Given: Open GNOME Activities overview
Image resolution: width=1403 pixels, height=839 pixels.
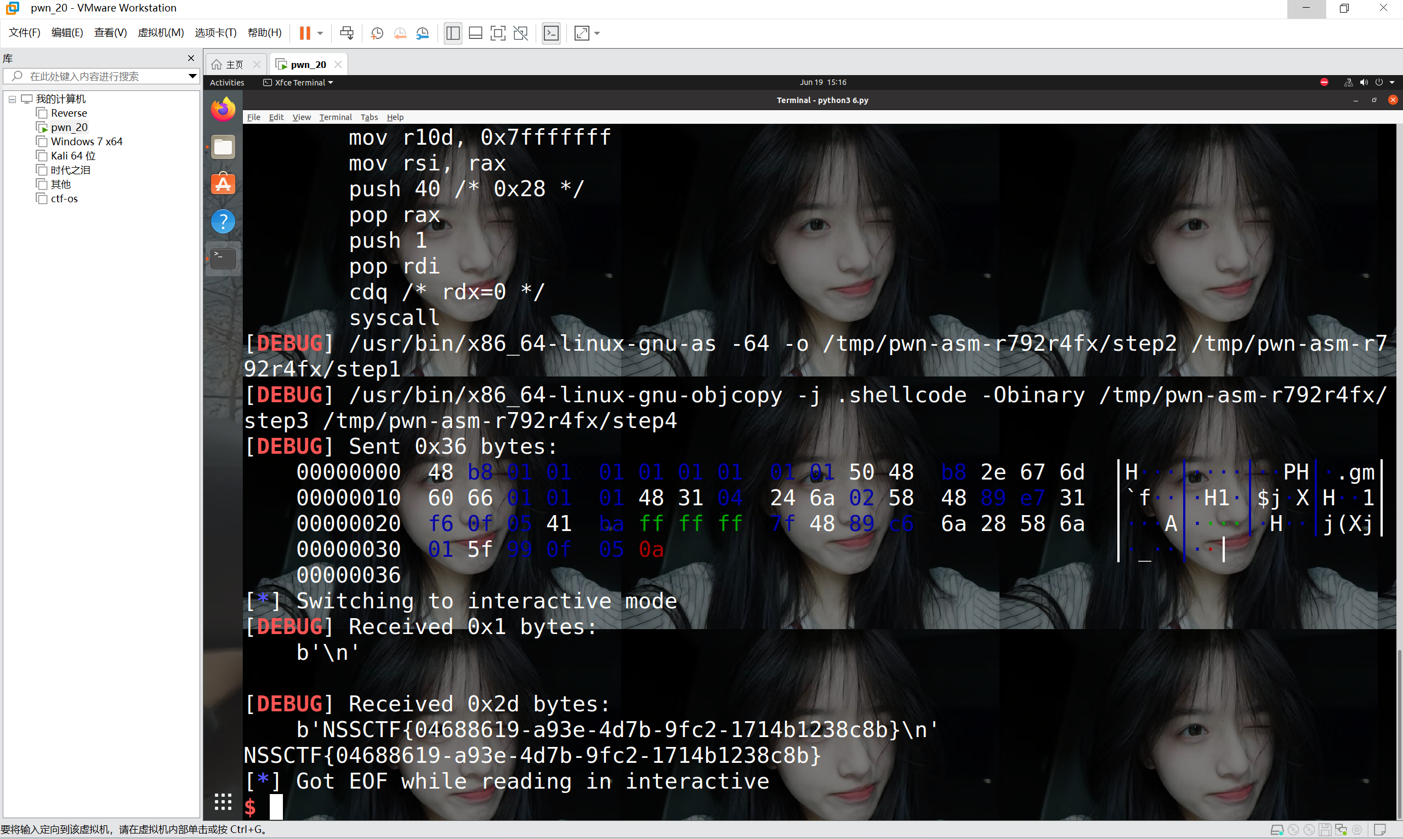Looking at the screenshot, I should pyautogui.click(x=227, y=83).
